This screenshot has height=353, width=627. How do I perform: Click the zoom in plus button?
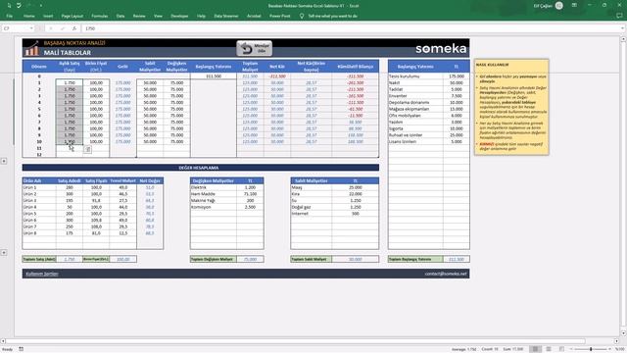tap(609, 349)
